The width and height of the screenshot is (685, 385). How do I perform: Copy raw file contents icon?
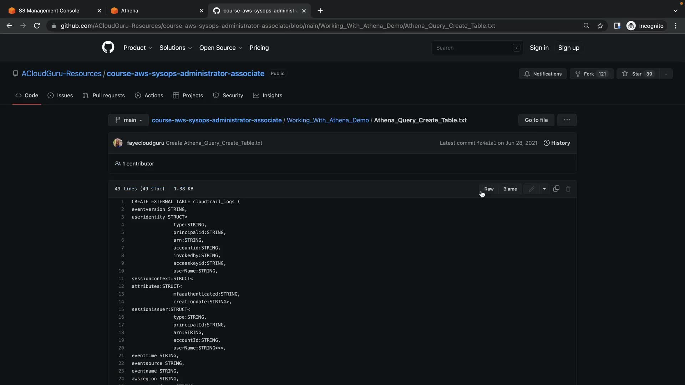[556, 189]
